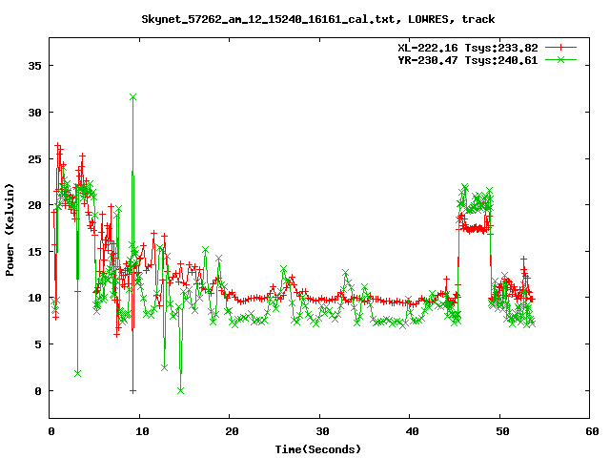This screenshot has height=458, width=610.
Task: Click the y-axis tick label '15'
Action: coord(34,252)
